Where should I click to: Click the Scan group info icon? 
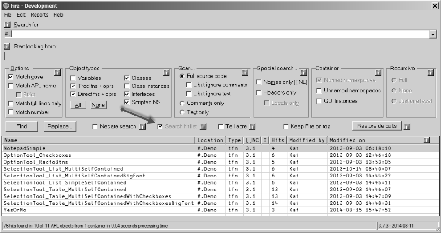point(245,73)
